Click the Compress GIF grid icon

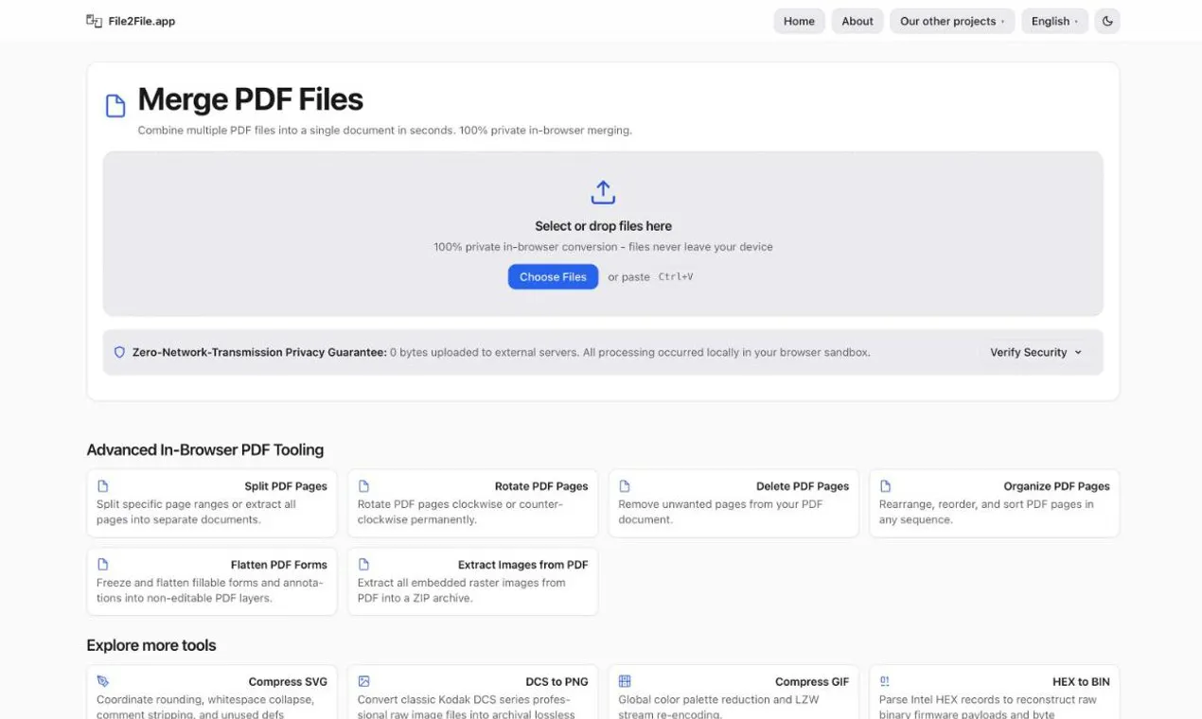point(625,681)
